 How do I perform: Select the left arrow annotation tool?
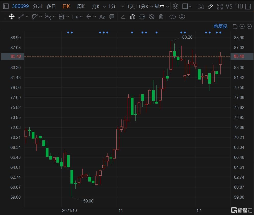pos(89,17)
